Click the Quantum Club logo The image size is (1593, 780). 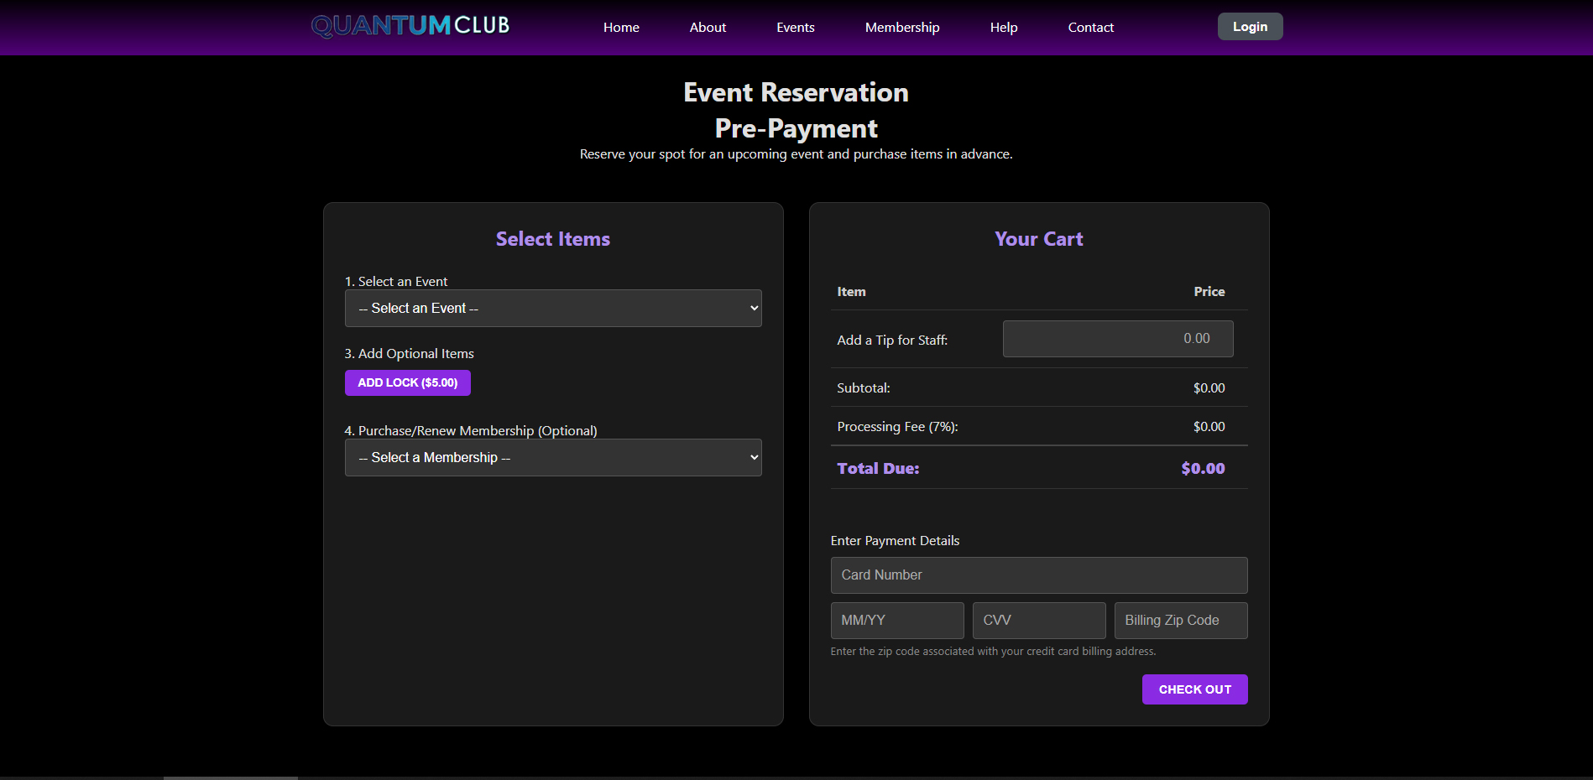click(x=410, y=25)
